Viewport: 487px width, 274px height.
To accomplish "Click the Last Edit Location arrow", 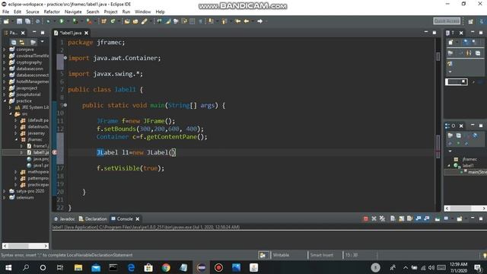I will [238, 21].
